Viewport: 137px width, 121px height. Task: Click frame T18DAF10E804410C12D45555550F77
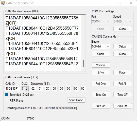(42, 28)
